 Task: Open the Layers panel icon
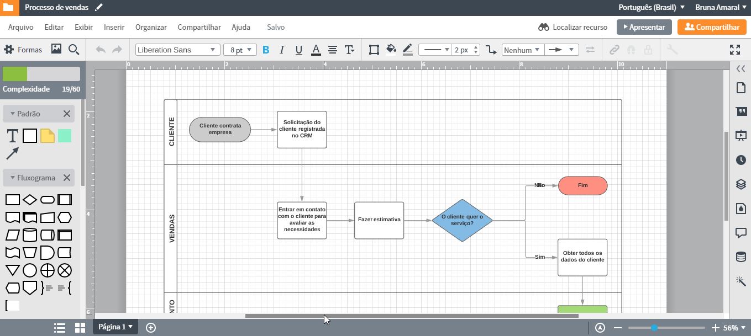[741, 184]
